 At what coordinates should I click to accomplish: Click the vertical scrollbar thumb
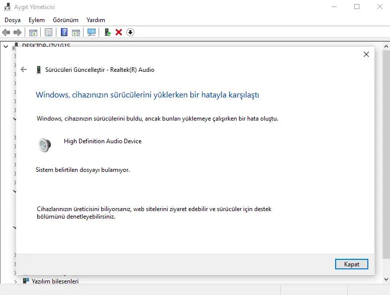pos(386,154)
